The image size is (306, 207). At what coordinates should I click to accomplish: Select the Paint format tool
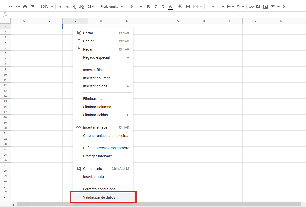click(32, 6)
